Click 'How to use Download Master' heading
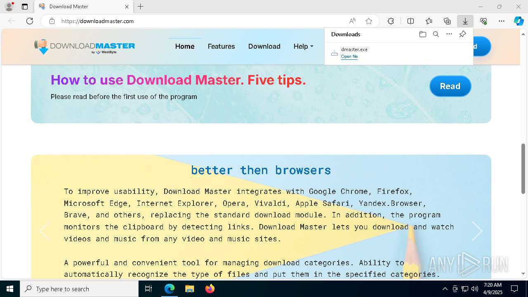This screenshot has width=528, height=297. [x=178, y=80]
